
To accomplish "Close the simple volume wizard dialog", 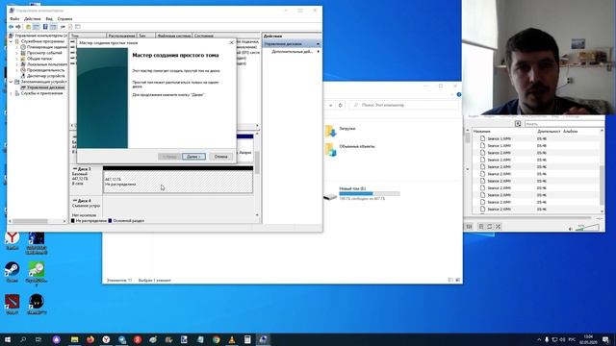I will (x=231, y=42).
